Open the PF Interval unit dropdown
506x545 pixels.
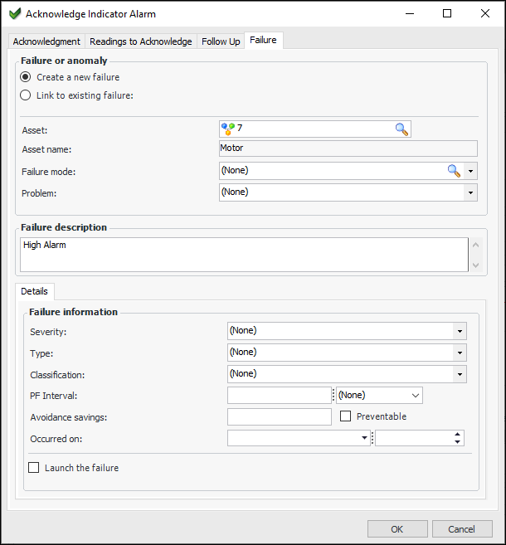(x=415, y=395)
